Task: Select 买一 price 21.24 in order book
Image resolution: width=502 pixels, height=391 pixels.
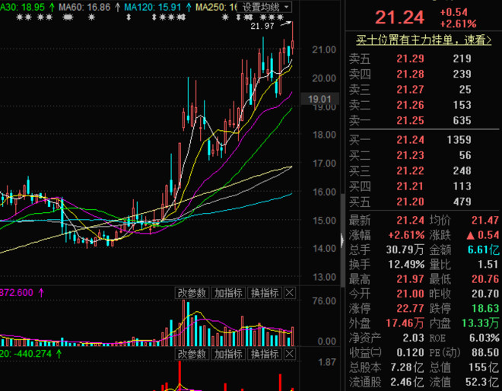Action: coord(410,140)
